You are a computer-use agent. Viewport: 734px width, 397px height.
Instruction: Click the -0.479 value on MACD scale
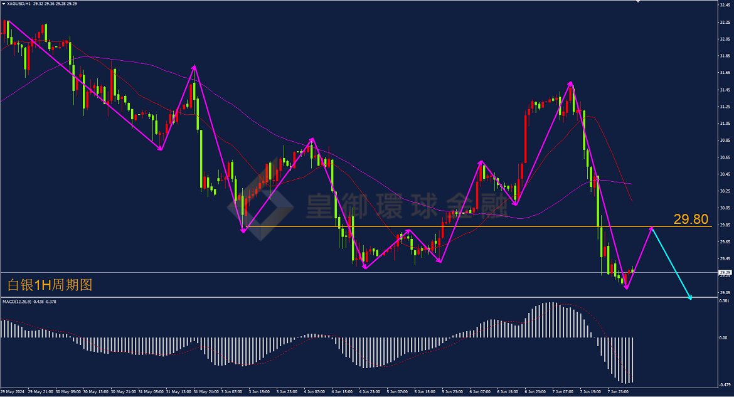[x=725, y=385]
